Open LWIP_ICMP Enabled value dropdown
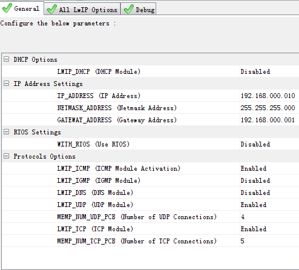The height and width of the screenshot is (270, 299). coord(269,168)
